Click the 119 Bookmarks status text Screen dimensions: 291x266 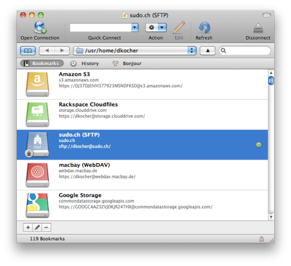[47, 239]
